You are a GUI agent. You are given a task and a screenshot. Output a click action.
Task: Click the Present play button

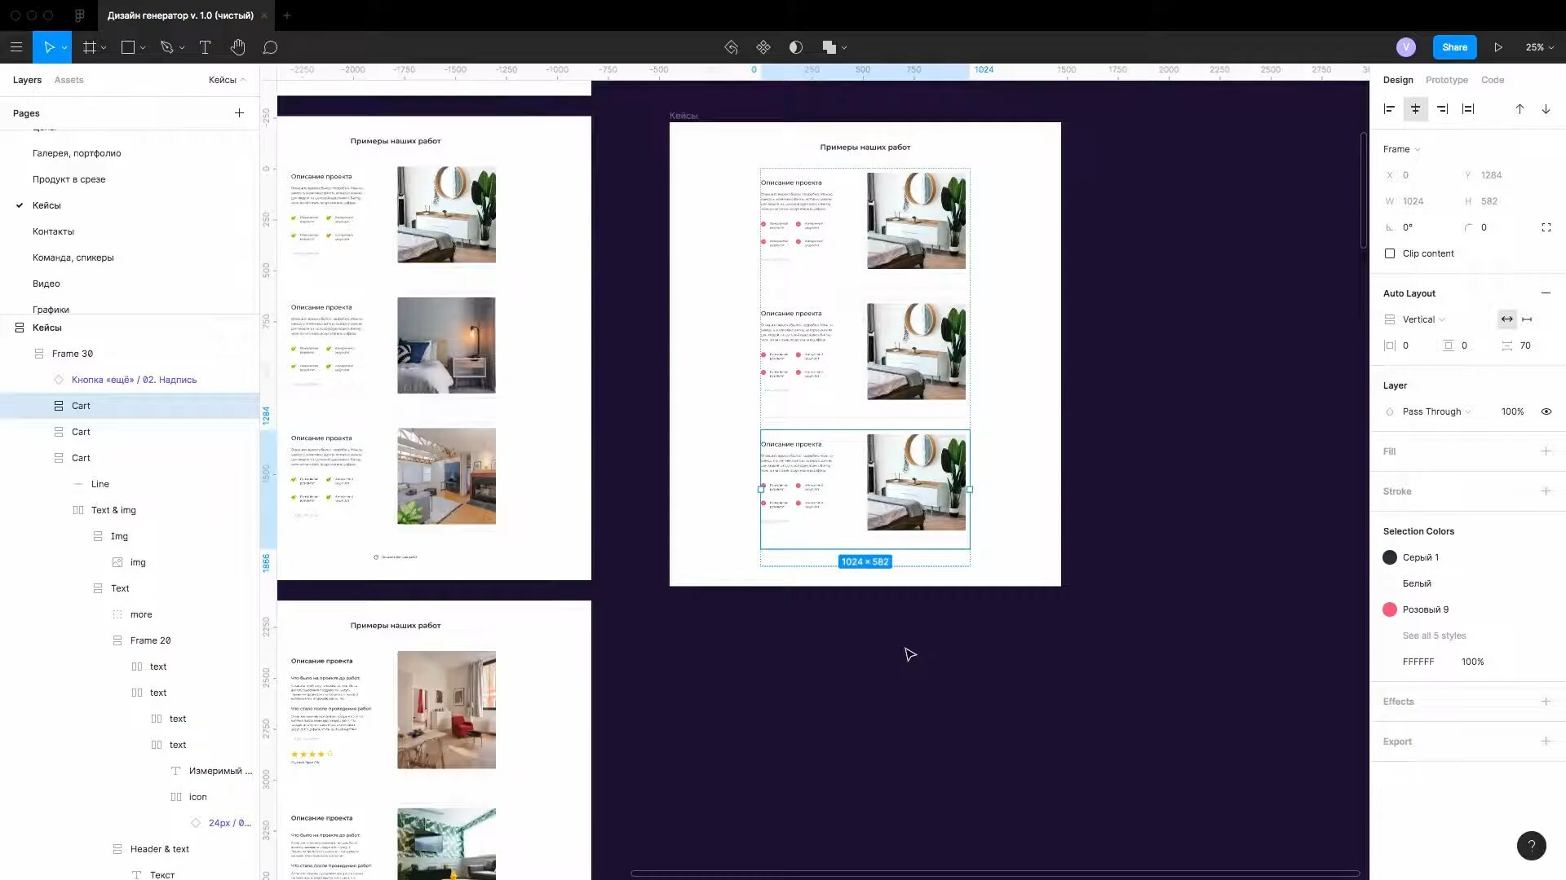[x=1498, y=47]
